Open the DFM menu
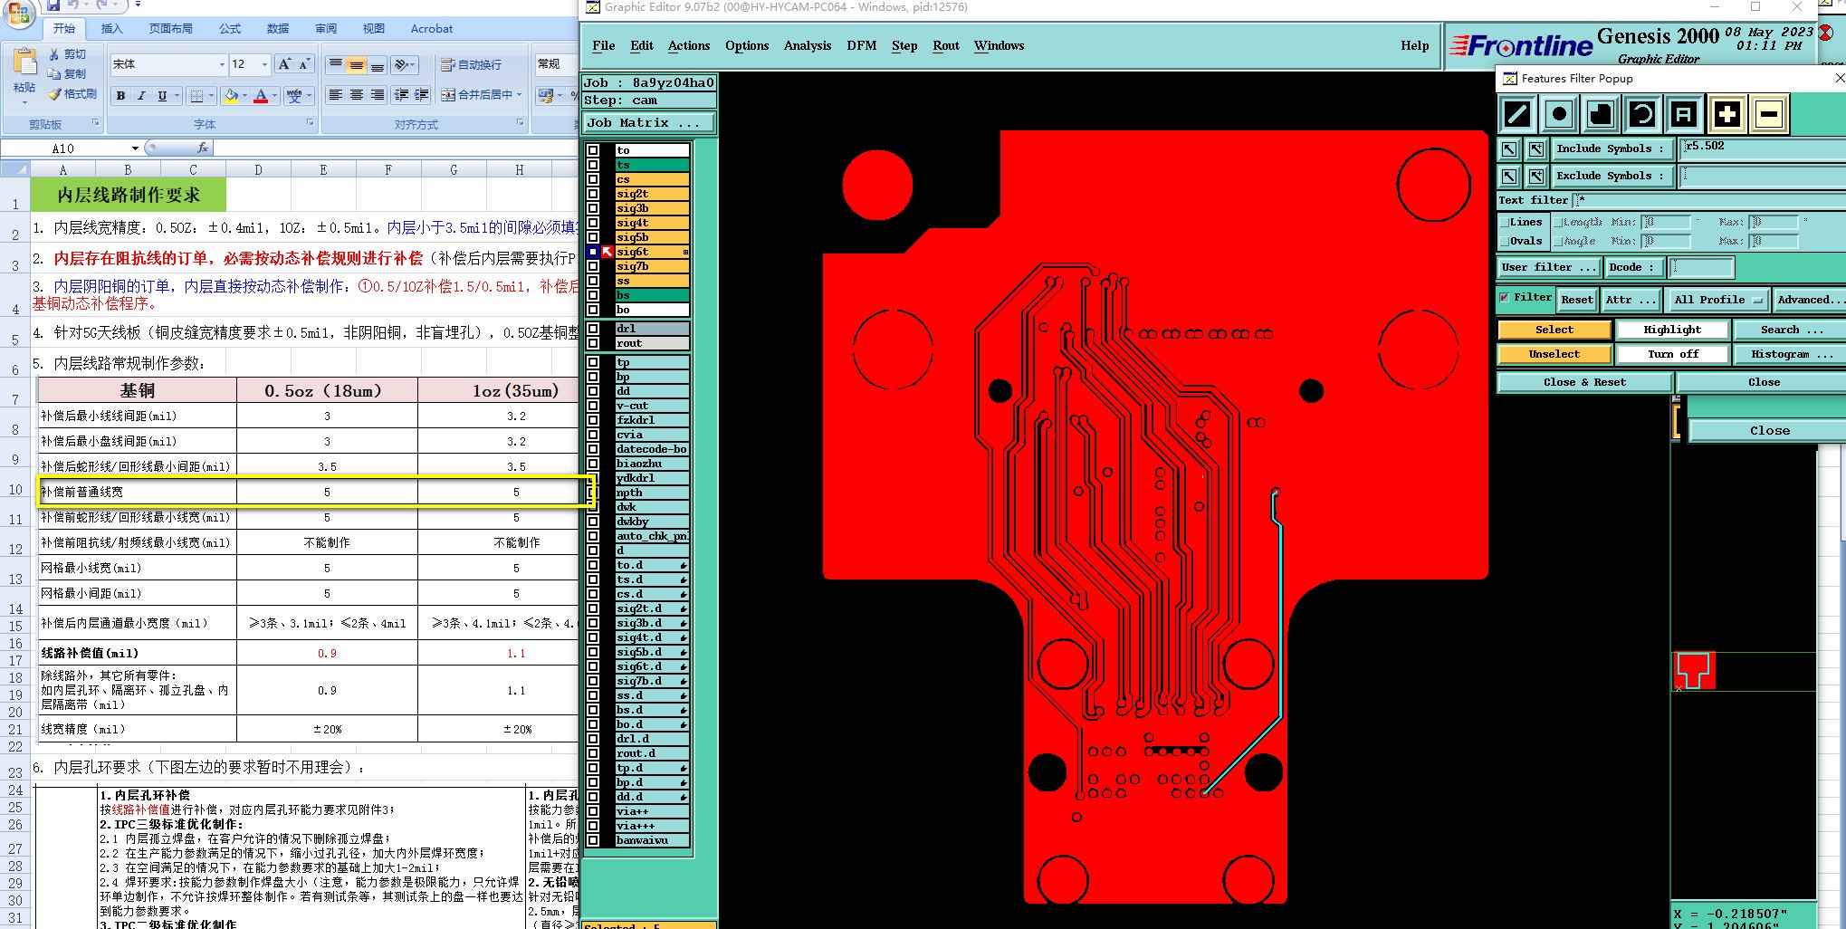 click(x=862, y=45)
